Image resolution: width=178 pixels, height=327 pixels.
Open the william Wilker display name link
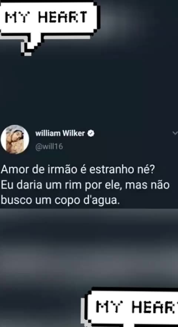[60, 133]
